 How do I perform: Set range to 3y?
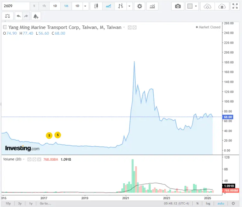pyautogui.click(x=20, y=204)
